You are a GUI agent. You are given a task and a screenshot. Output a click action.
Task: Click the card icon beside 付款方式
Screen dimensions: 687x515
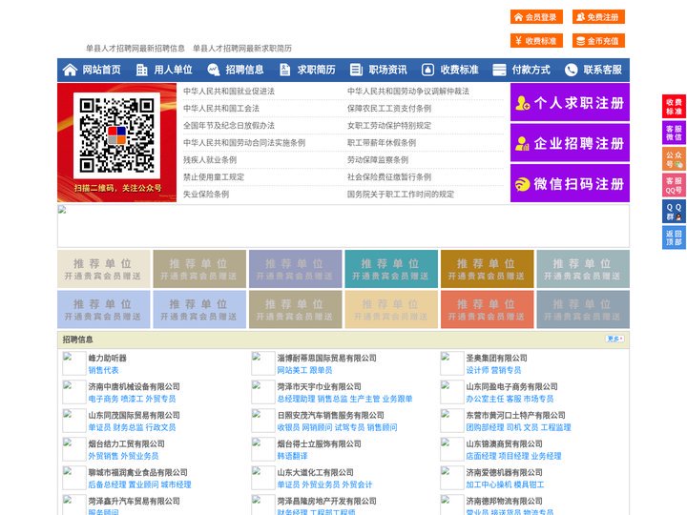pos(499,70)
